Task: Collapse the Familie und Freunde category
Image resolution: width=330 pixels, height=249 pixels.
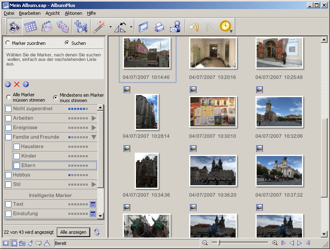Action: point(94,137)
